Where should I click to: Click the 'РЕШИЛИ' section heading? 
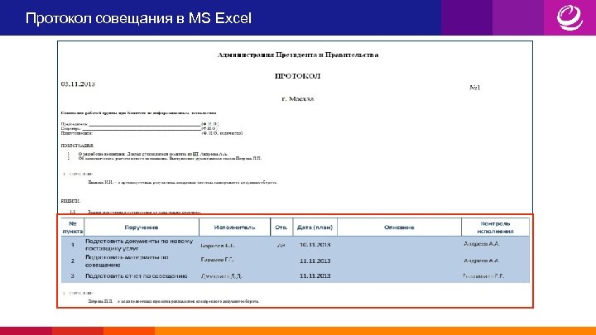click(70, 201)
